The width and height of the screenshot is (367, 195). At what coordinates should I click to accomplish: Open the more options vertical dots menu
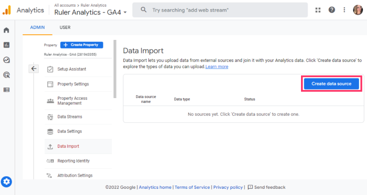pos(344,10)
